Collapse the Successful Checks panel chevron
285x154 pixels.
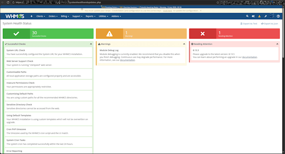(x=91, y=44)
